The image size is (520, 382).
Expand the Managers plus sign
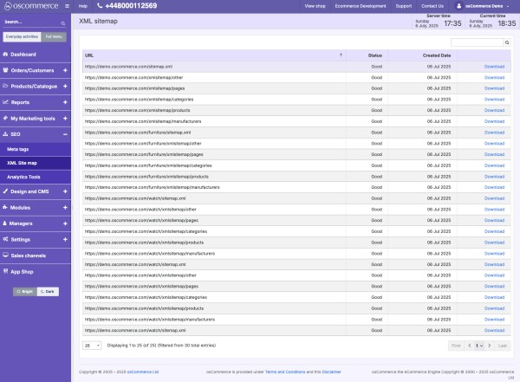point(65,223)
